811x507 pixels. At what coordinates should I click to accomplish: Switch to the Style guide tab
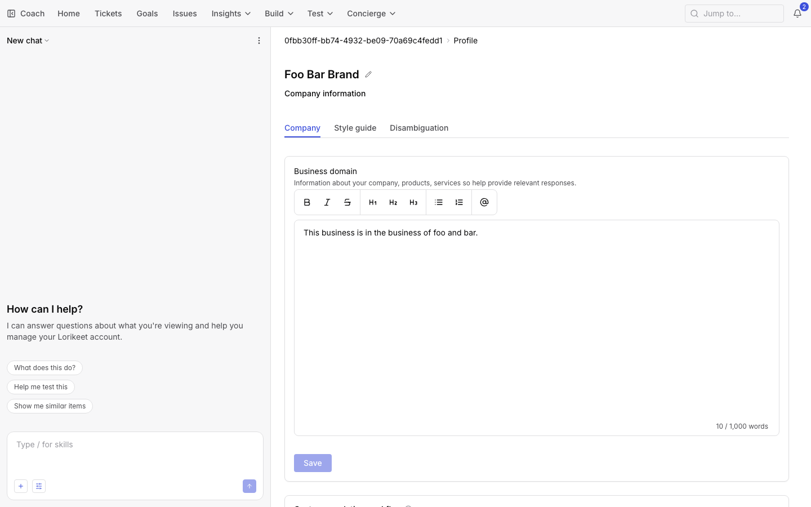(x=355, y=128)
